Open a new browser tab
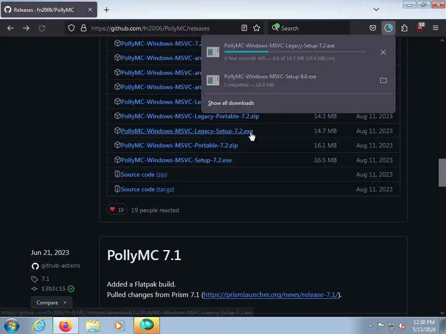This screenshot has width=446, height=334. click(x=106, y=10)
